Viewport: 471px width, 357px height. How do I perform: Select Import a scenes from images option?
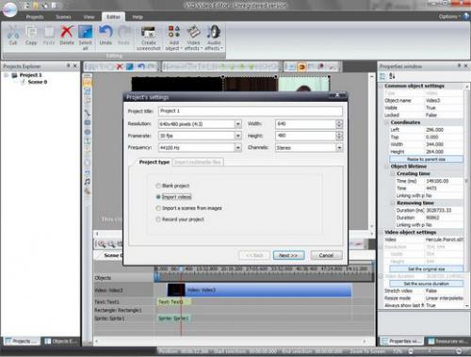click(x=158, y=208)
